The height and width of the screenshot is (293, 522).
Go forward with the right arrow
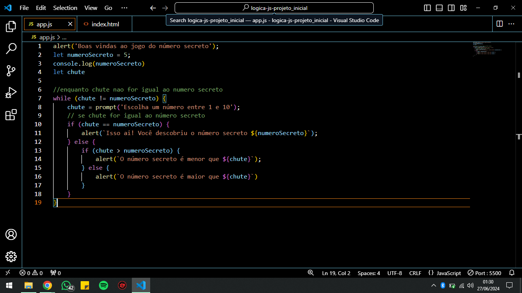[x=165, y=8]
